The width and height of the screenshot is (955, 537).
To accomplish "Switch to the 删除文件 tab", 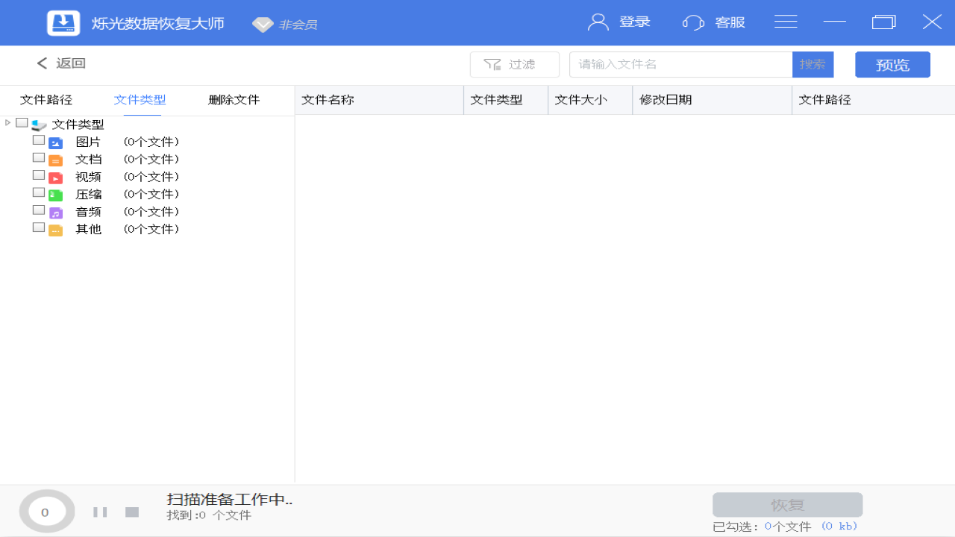I will click(x=234, y=98).
